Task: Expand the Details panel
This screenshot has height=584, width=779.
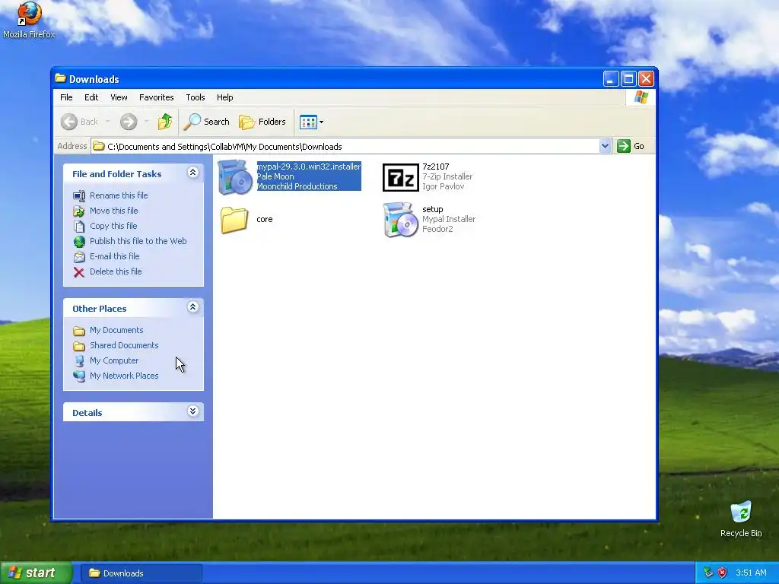Action: click(x=192, y=411)
